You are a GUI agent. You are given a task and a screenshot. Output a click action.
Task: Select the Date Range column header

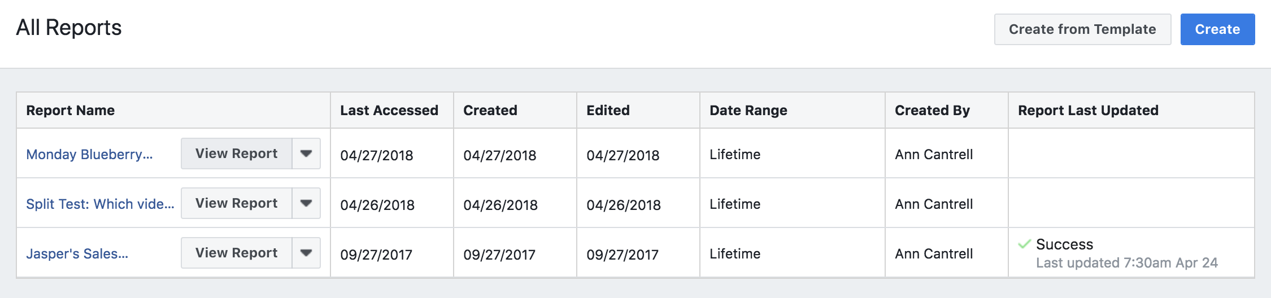(748, 111)
